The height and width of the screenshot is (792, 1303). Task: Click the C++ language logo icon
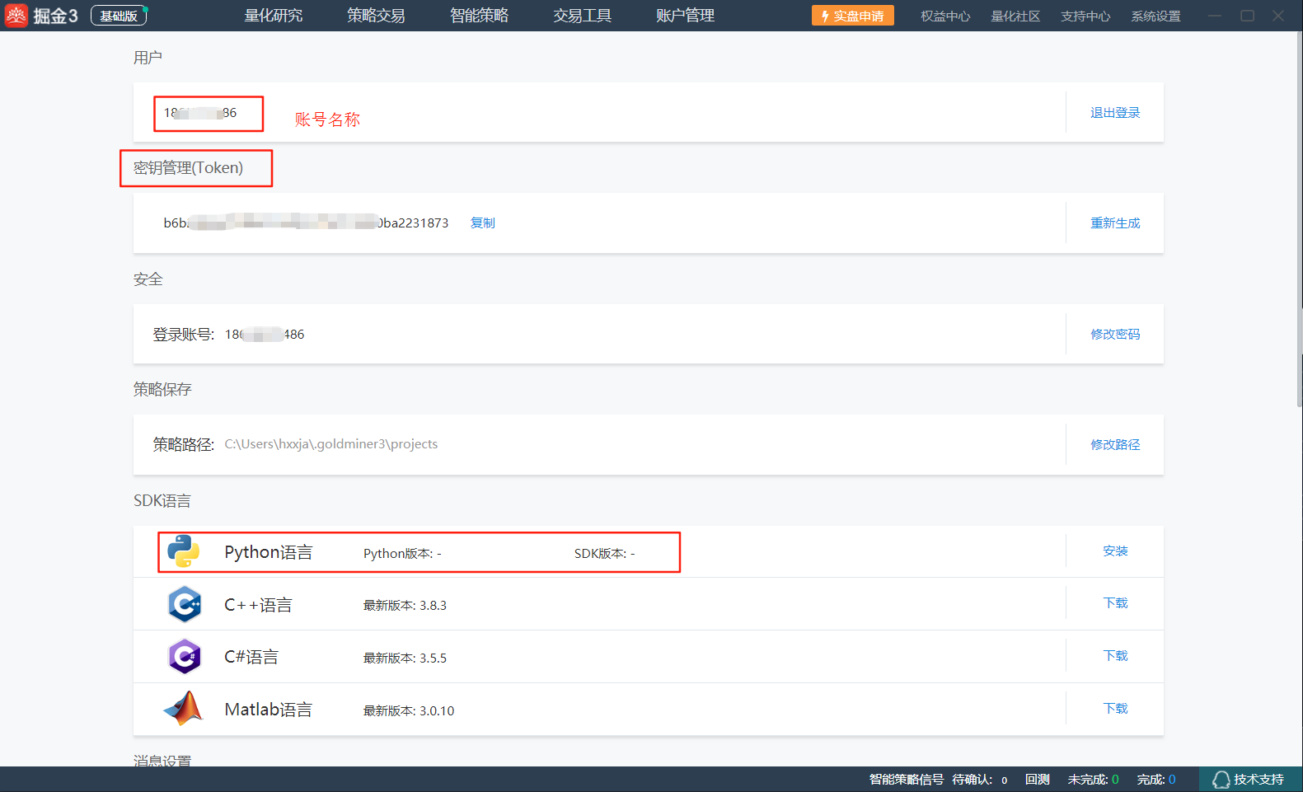185,604
